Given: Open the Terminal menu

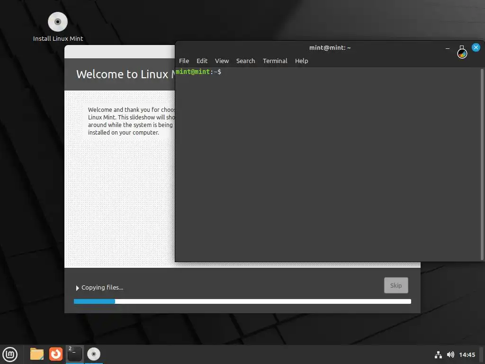Looking at the screenshot, I should pyautogui.click(x=275, y=61).
